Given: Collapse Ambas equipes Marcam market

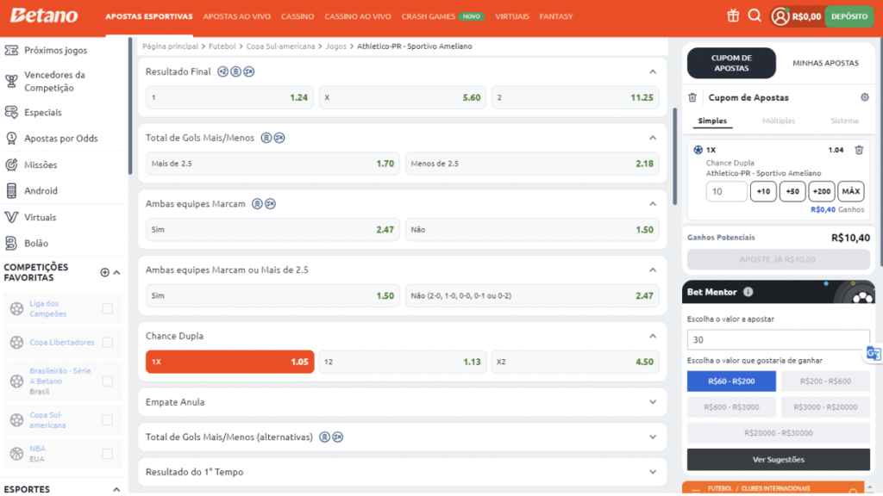Looking at the screenshot, I should (x=653, y=203).
